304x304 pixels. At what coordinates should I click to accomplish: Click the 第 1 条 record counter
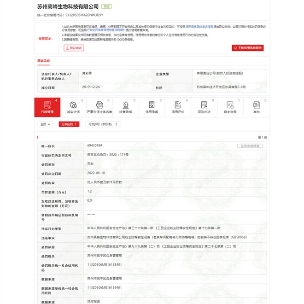pyautogui.click(x=263, y=137)
